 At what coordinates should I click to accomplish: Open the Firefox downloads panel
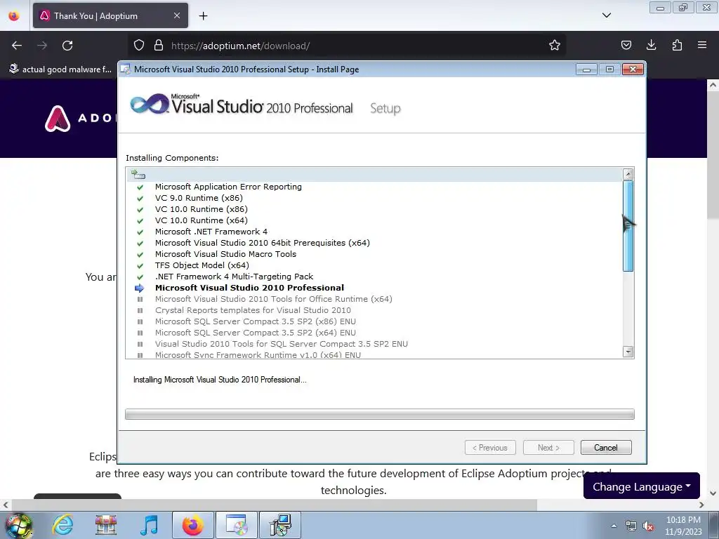[651, 45]
